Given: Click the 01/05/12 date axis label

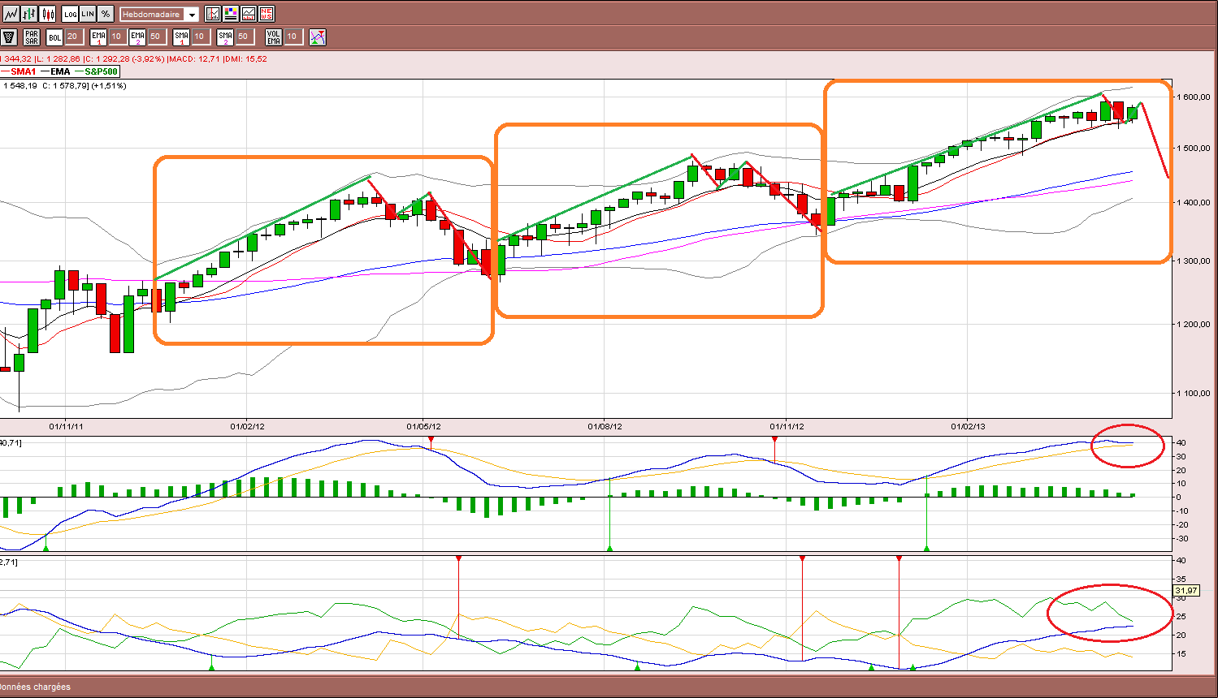Looking at the screenshot, I should [424, 426].
